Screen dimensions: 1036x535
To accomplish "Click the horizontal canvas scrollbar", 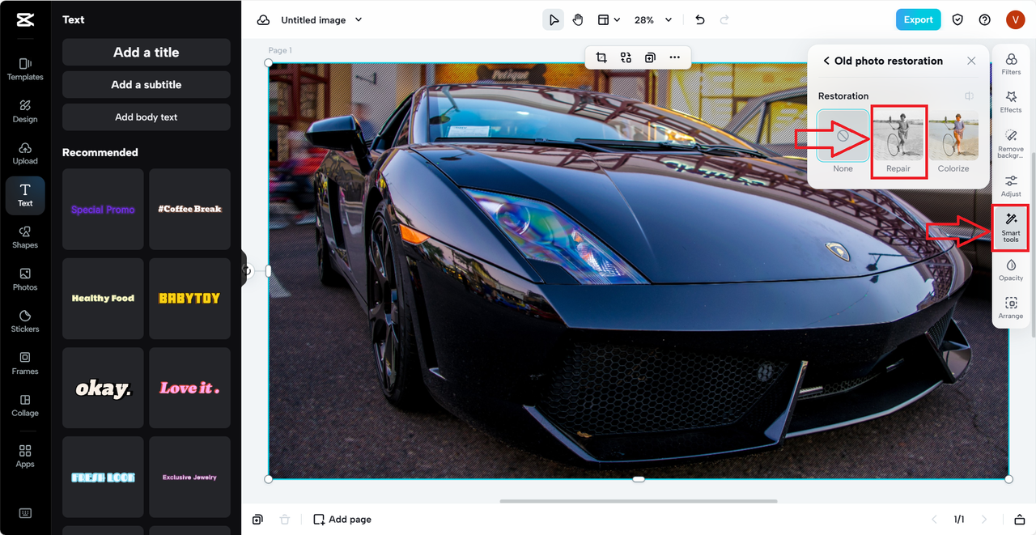I will pos(639,501).
